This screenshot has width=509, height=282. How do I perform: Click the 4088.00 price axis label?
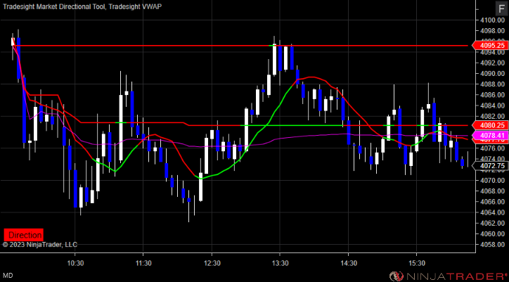(x=492, y=84)
